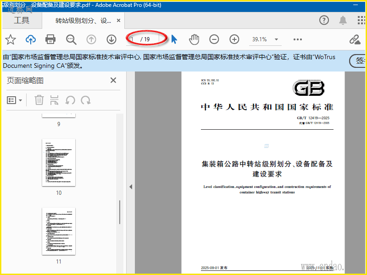Open the Help question mark menu

[324, 20]
